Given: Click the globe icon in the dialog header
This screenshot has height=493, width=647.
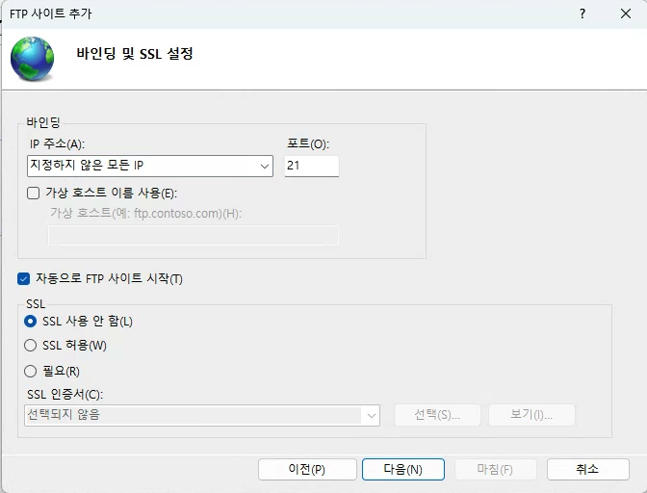Looking at the screenshot, I should click(x=32, y=58).
